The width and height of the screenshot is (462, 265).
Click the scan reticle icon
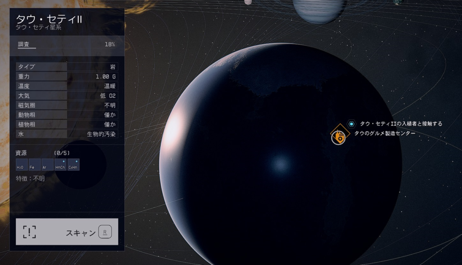29,232
